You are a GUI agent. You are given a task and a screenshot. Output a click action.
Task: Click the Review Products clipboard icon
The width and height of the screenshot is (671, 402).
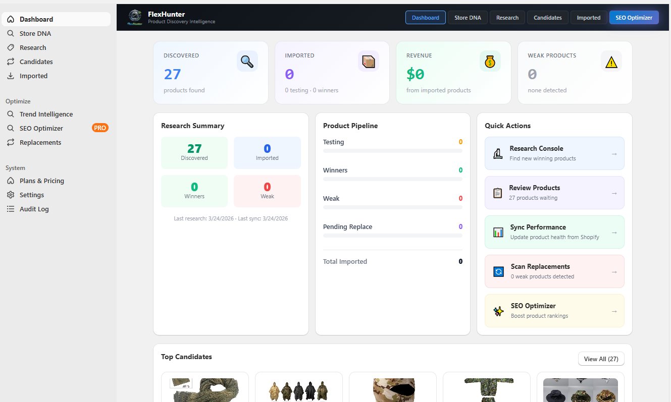click(498, 193)
